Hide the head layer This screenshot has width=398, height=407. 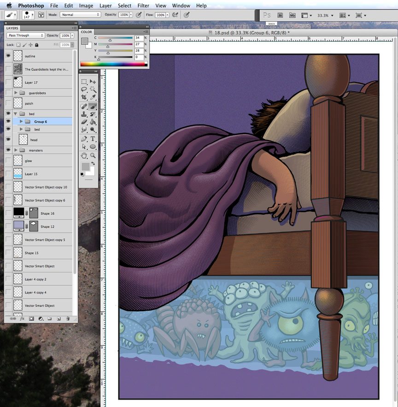(x=8, y=139)
